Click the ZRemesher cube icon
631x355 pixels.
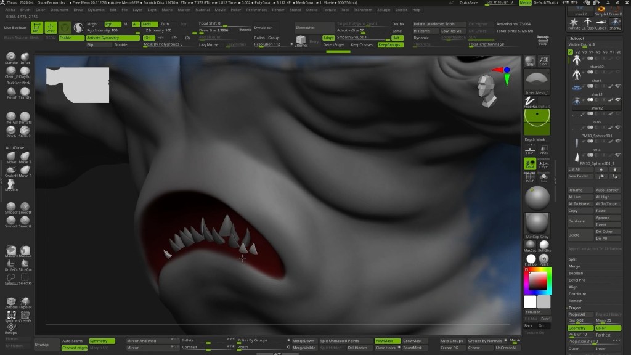301,41
